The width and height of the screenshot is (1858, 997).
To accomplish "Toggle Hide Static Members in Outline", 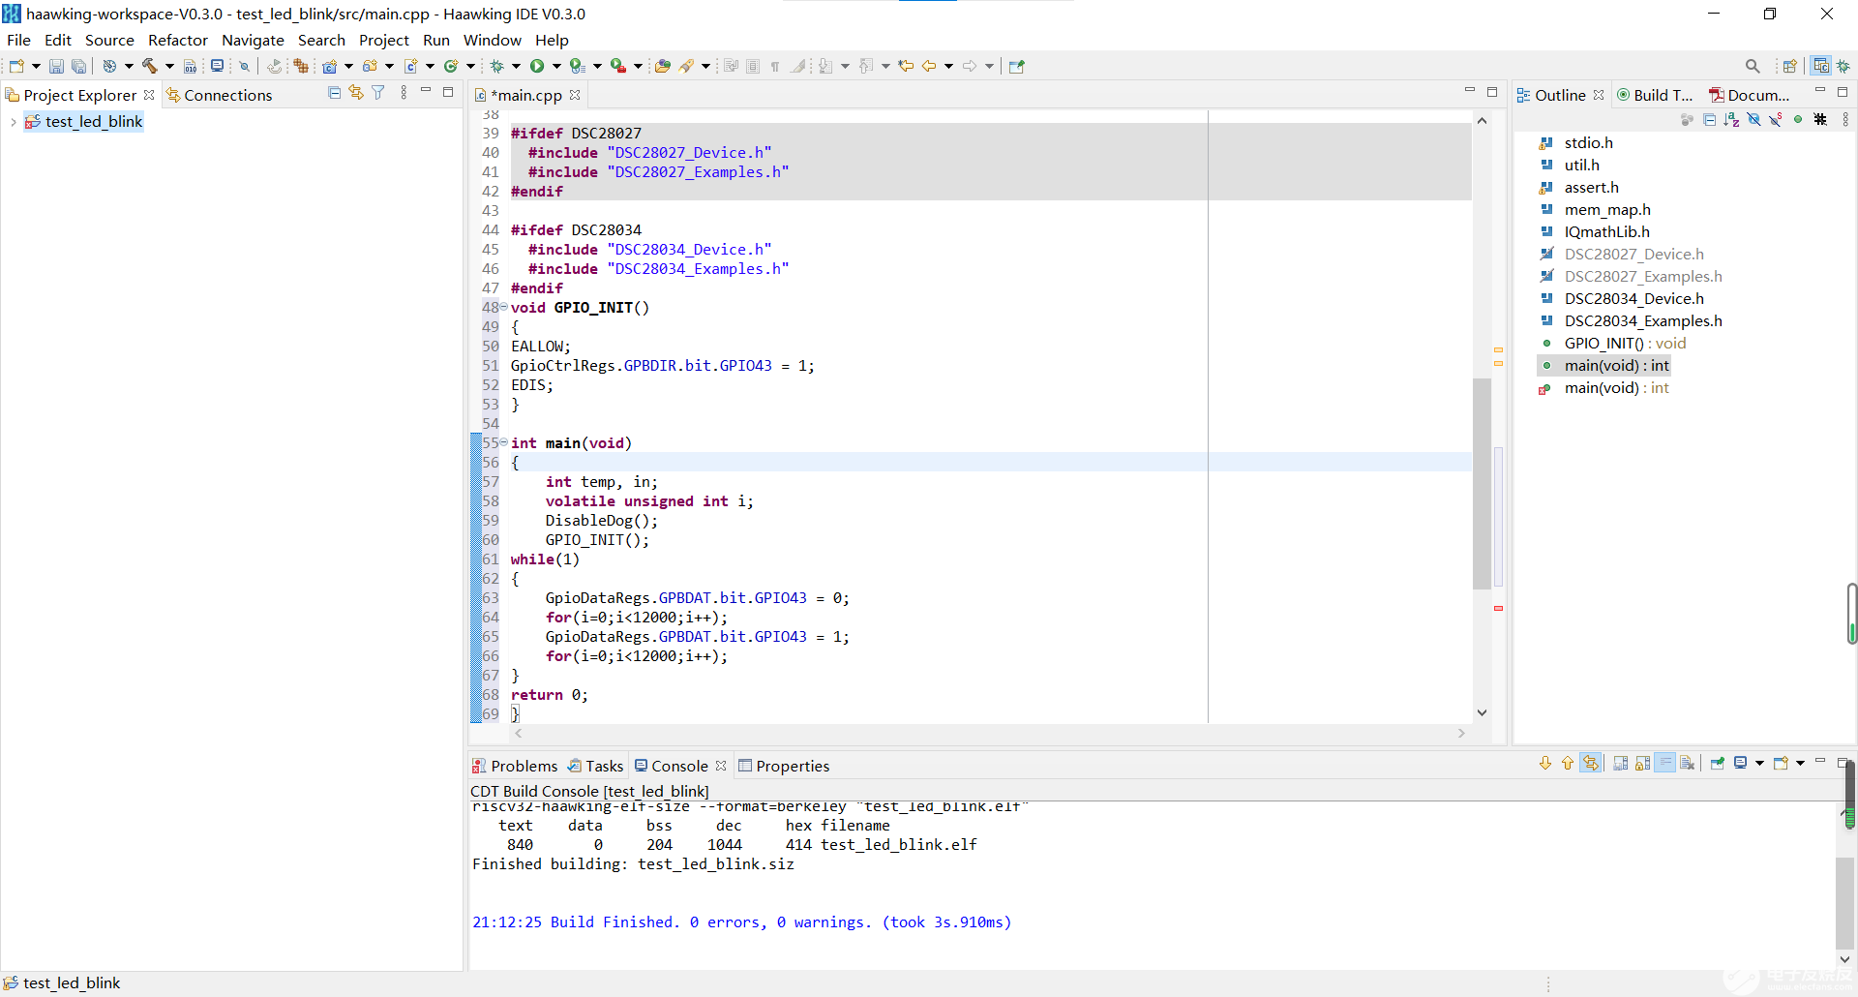I will click(1776, 120).
